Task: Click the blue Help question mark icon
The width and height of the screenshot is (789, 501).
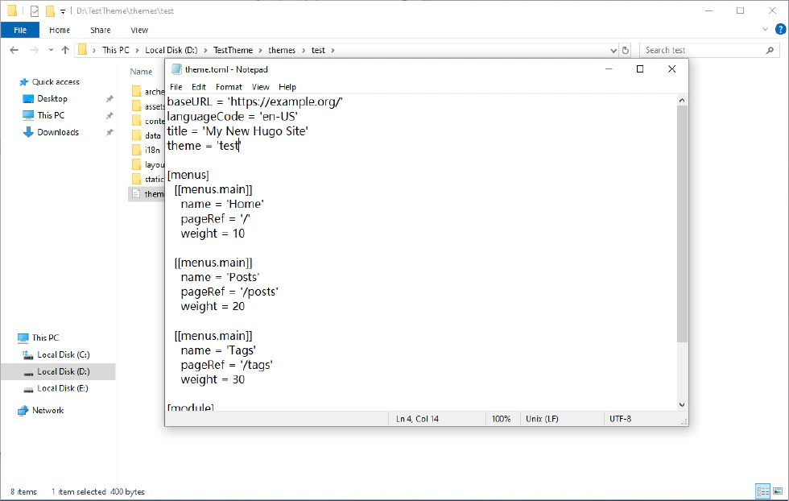Action: pos(780,30)
